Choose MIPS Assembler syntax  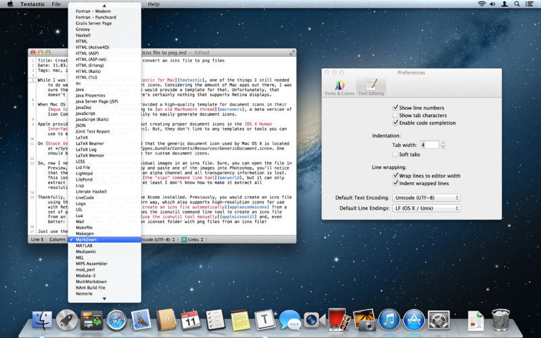coord(105,264)
